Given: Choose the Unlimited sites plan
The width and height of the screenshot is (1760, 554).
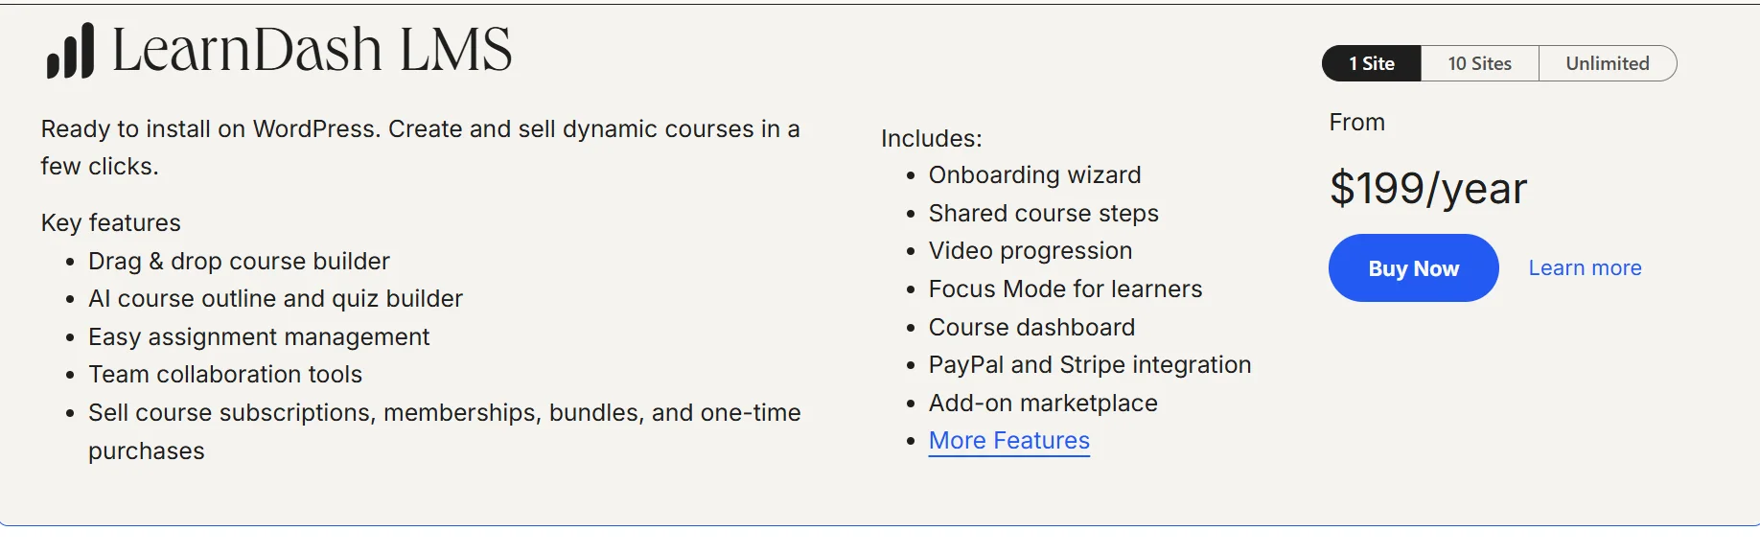Looking at the screenshot, I should point(1607,63).
